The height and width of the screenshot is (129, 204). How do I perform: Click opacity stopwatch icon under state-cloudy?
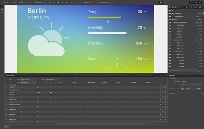21,88
